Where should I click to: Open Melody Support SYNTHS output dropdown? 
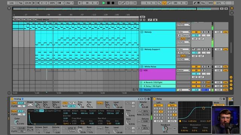[x=183, y=59]
